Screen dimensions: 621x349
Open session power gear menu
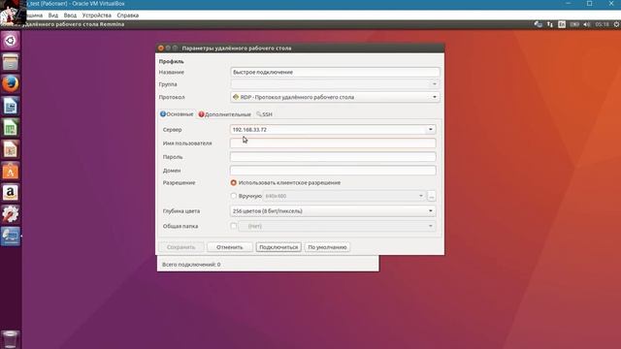617,24
